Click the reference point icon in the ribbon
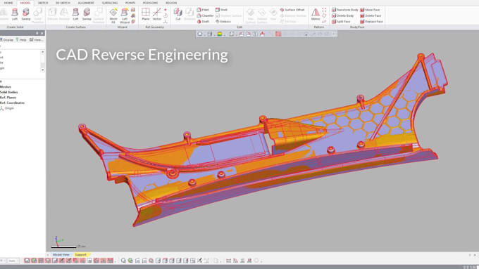479x269 pixels. click(x=166, y=10)
